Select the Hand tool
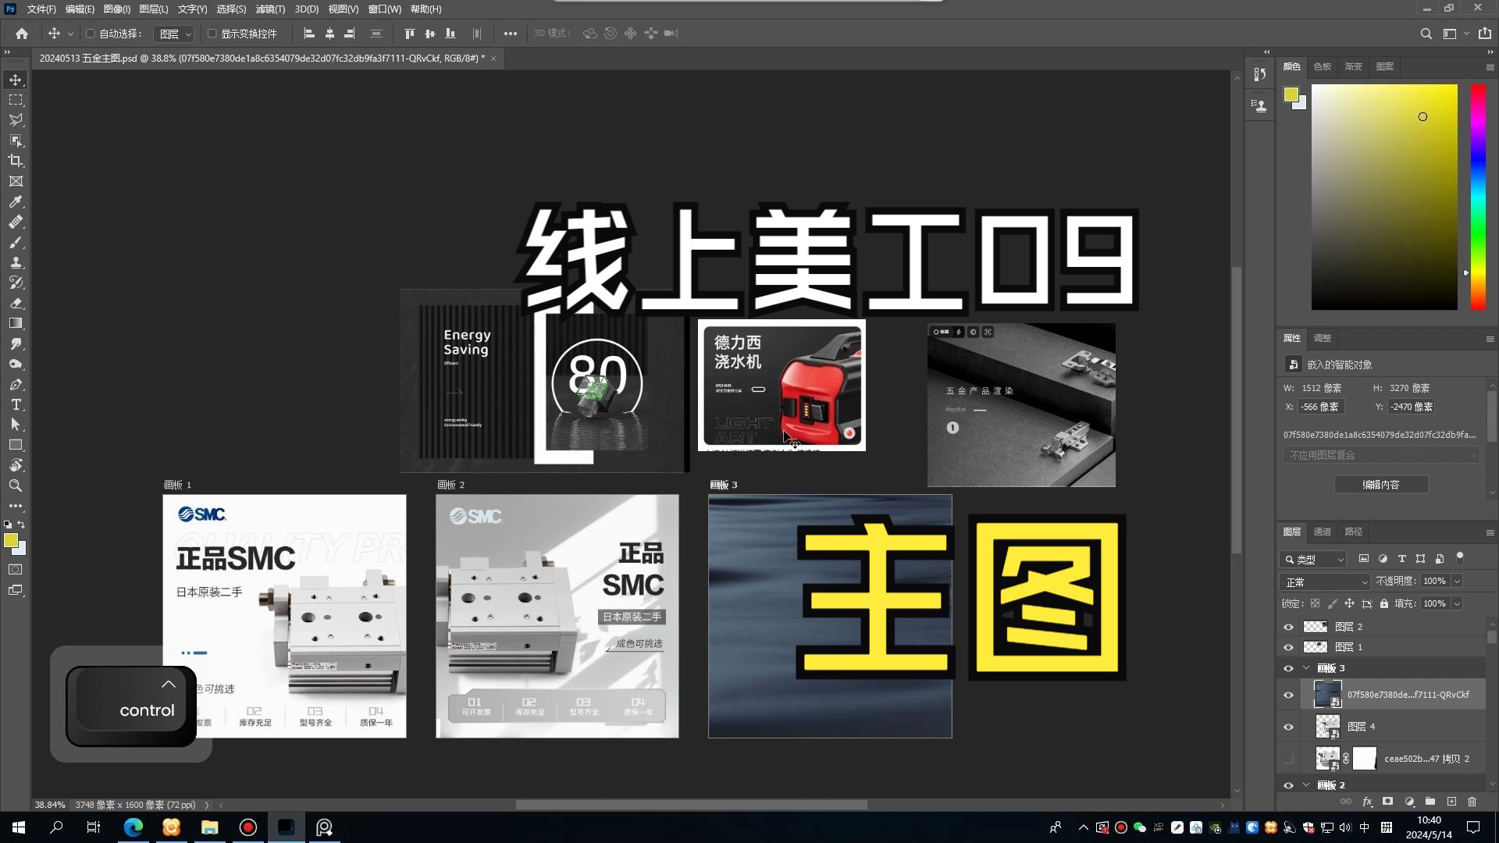 pyautogui.click(x=16, y=465)
